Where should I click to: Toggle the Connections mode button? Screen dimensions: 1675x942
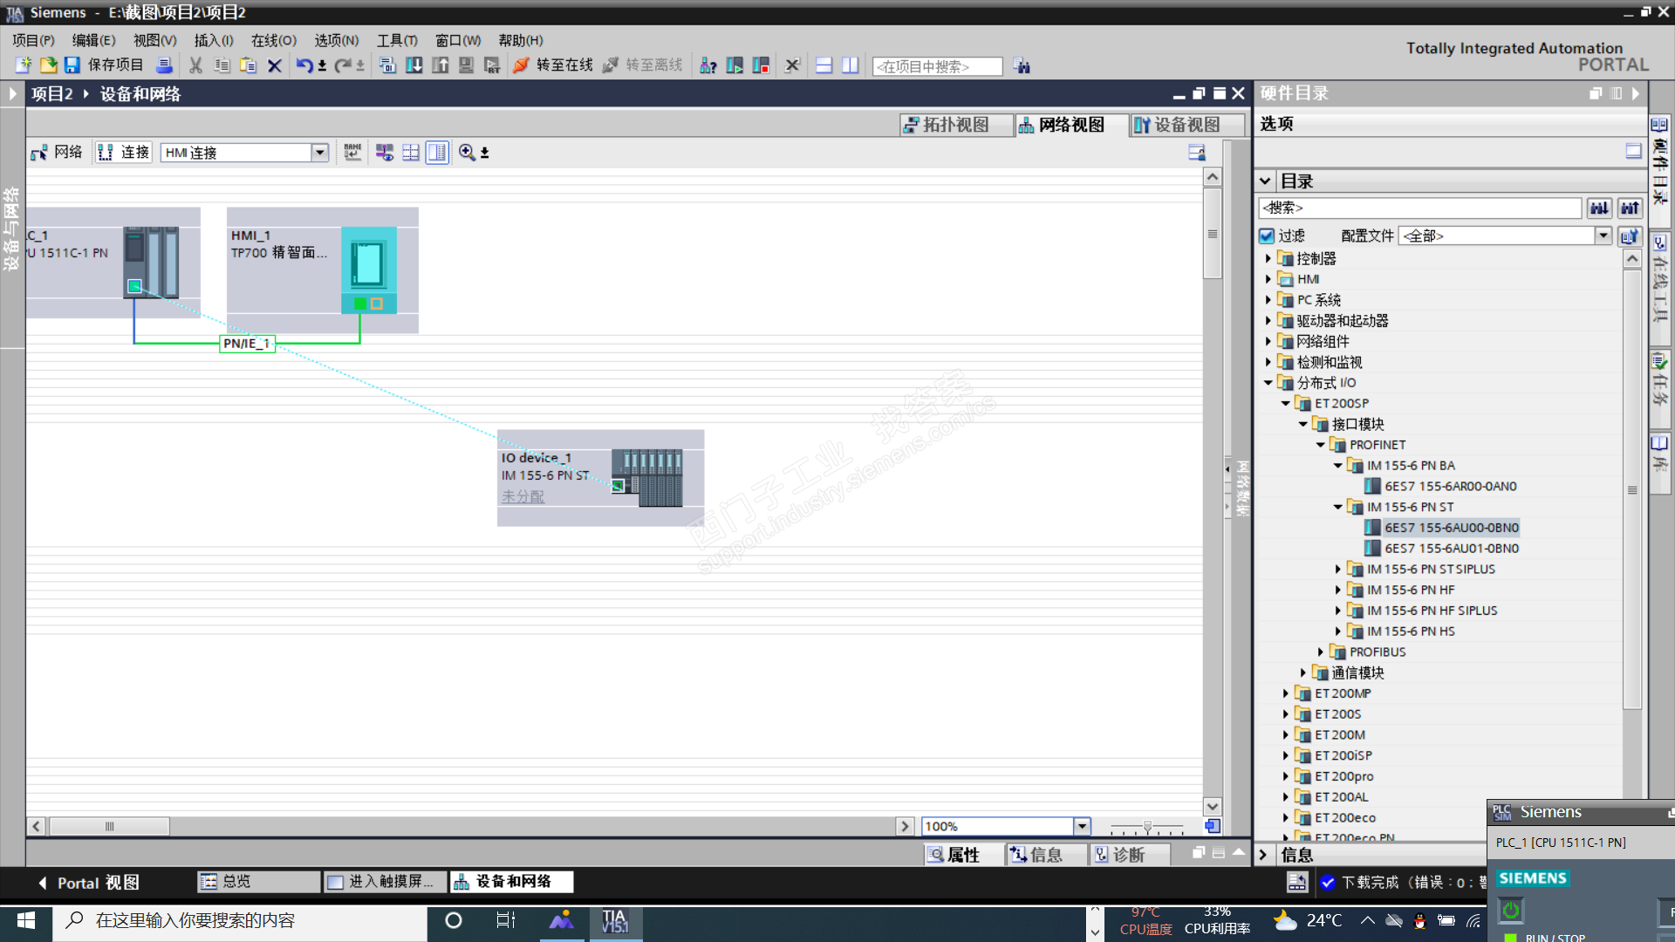[x=124, y=153]
